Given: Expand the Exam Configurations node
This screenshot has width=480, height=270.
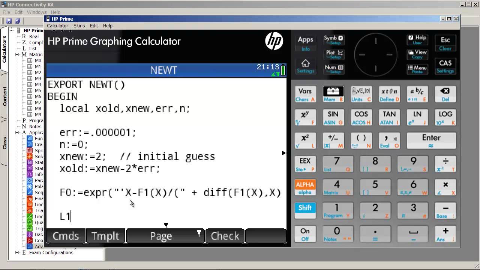Looking at the screenshot, I should [17, 252].
